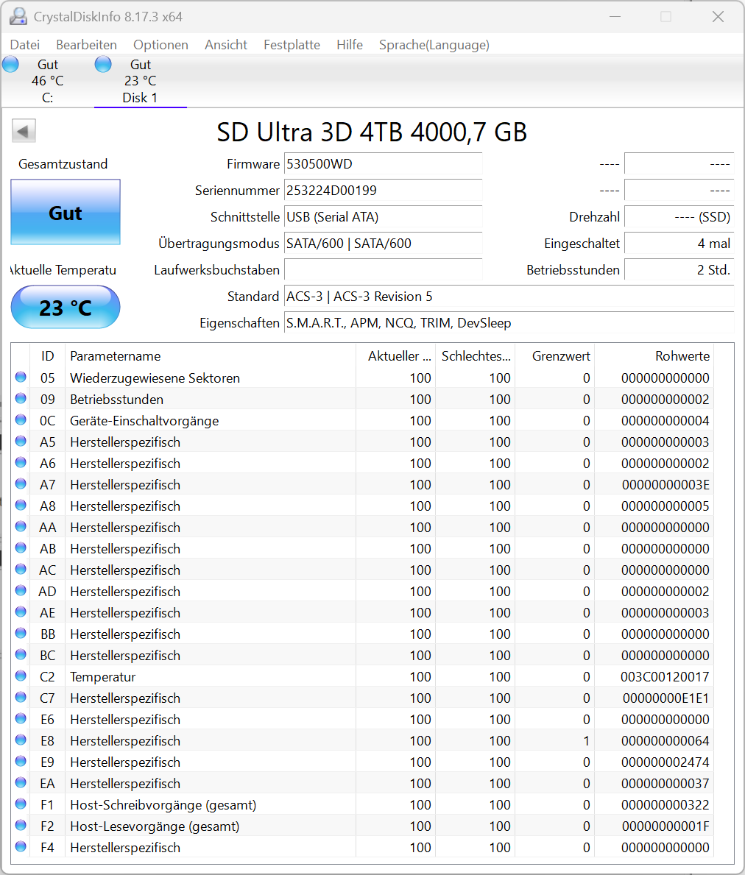Click status orb of row A8
745x875 pixels.
[x=21, y=505]
